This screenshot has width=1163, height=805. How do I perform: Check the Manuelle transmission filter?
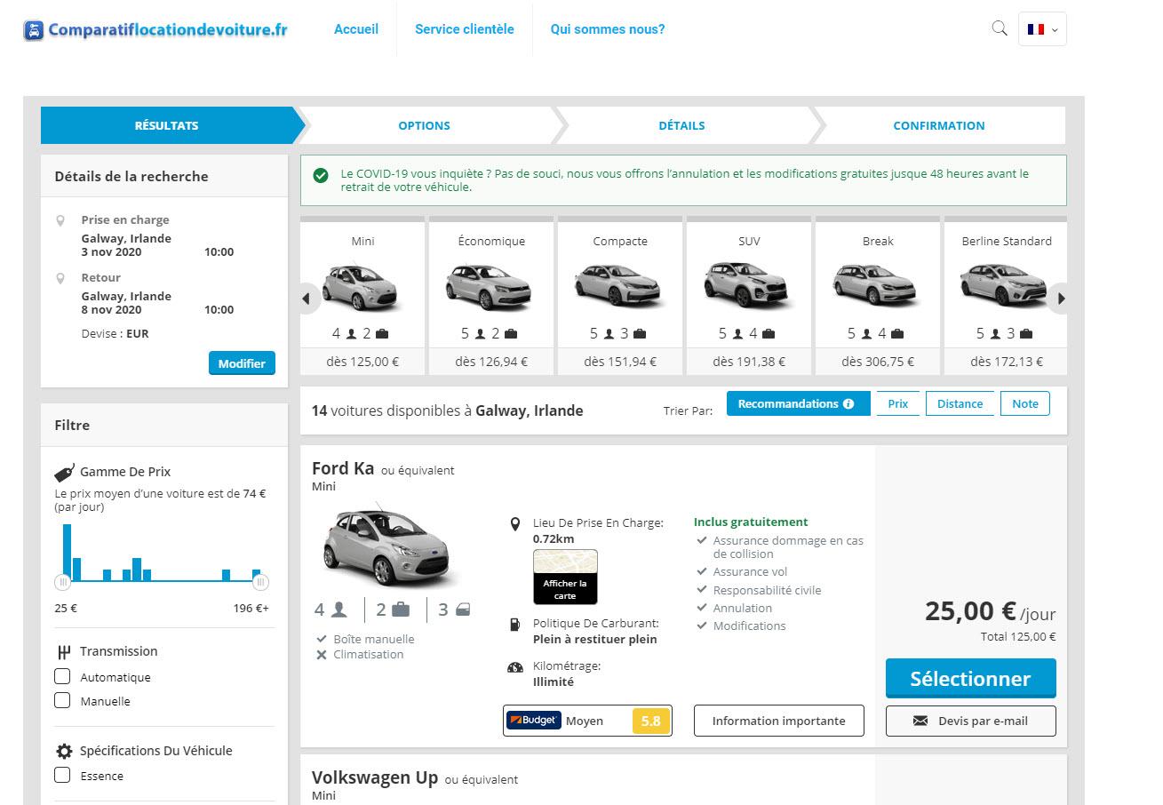62,701
